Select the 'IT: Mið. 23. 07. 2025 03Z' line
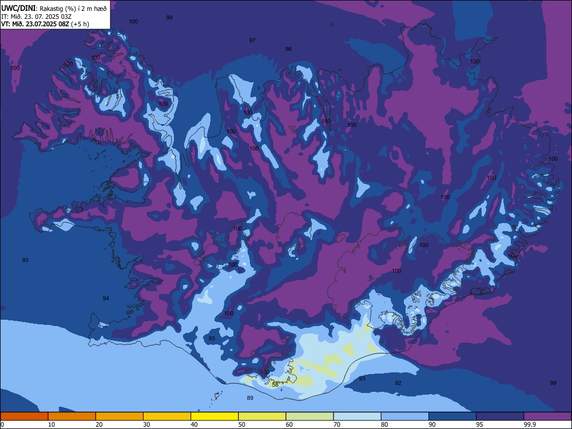Screen dimensions: 572x429 click(x=36, y=17)
